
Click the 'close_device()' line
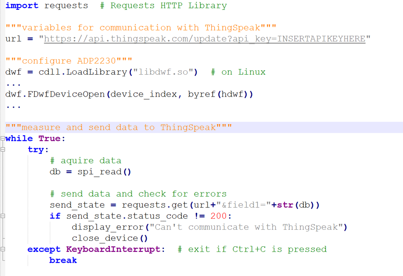click(110, 238)
